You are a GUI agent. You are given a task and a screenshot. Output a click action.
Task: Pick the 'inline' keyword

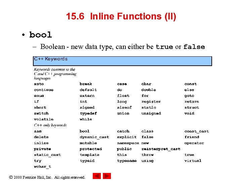click(x=41, y=143)
